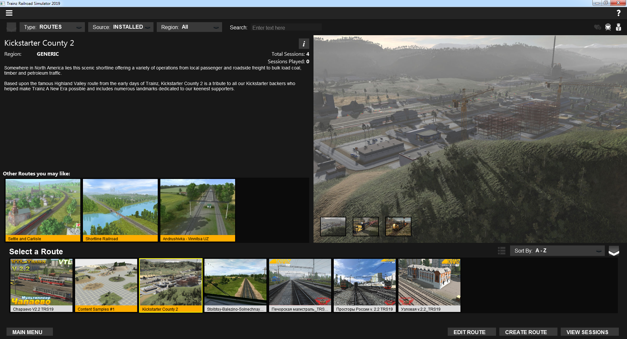Viewport: 627px width, 339px height.
Task: Open suggested route Settle and Carlisle
Action: (43, 210)
